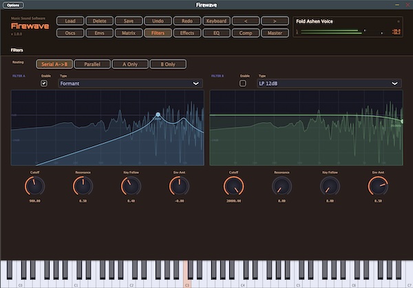
Task: Open the Filter A Formant type dropdown
Action: 130,83
